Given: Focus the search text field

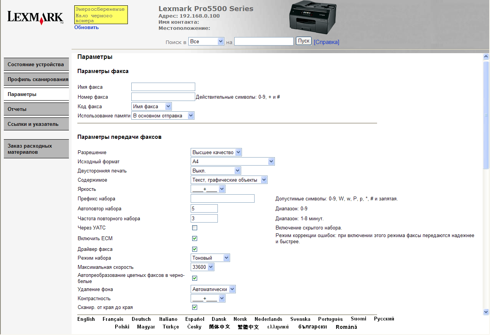Looking at the screenshot, I should coord(264,41).
